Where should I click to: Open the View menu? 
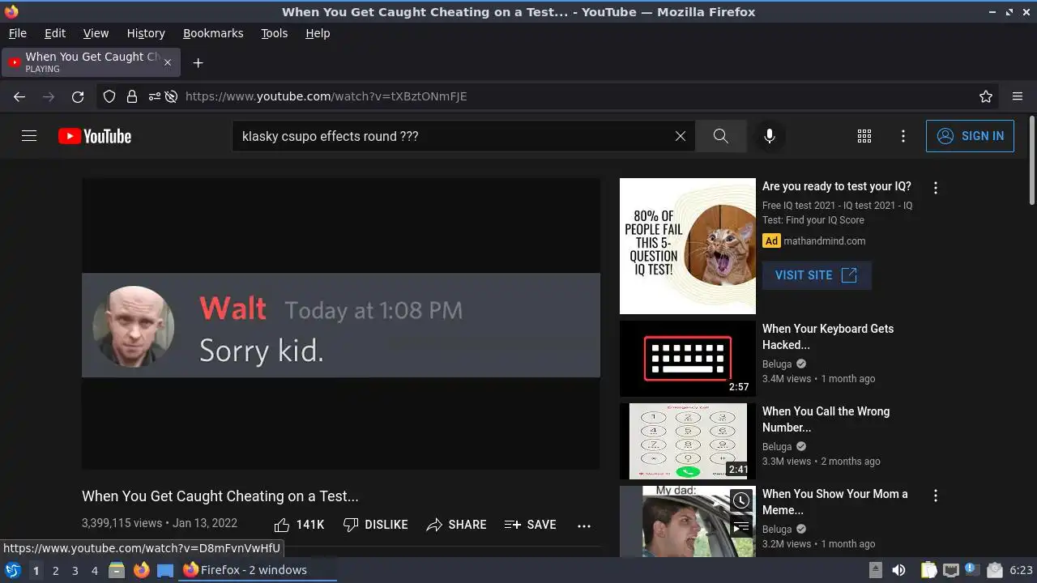point(96,33)
